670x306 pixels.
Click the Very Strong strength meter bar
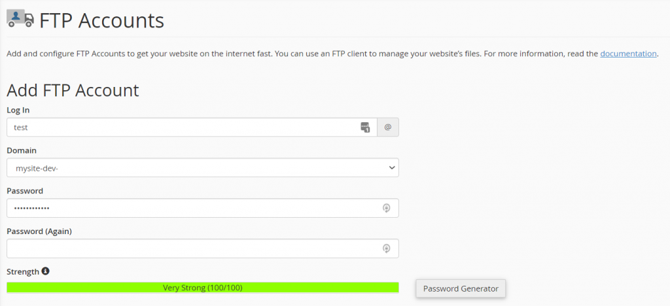203,288
